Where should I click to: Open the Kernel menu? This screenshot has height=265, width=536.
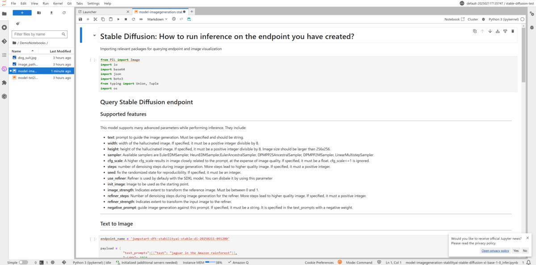[58, 3]
